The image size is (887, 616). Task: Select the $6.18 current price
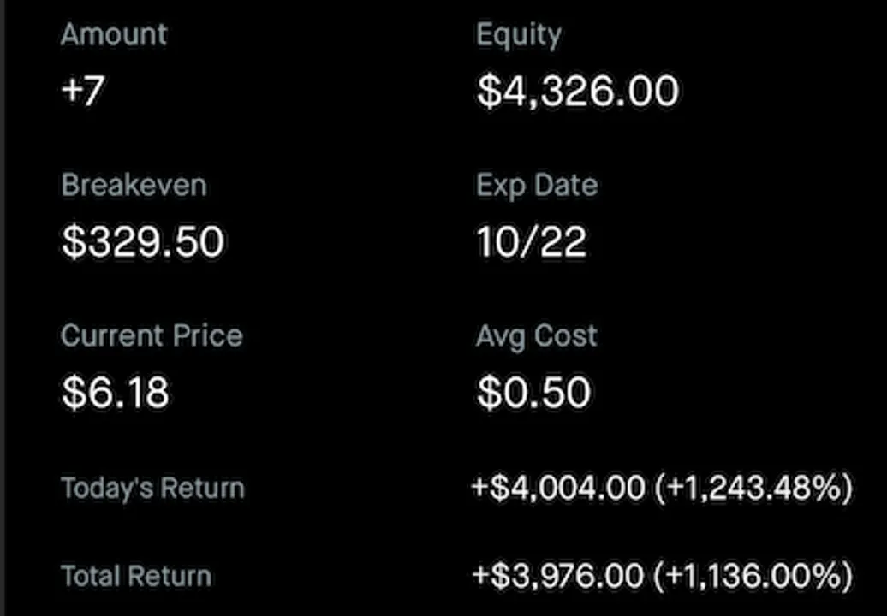[116, 392]
